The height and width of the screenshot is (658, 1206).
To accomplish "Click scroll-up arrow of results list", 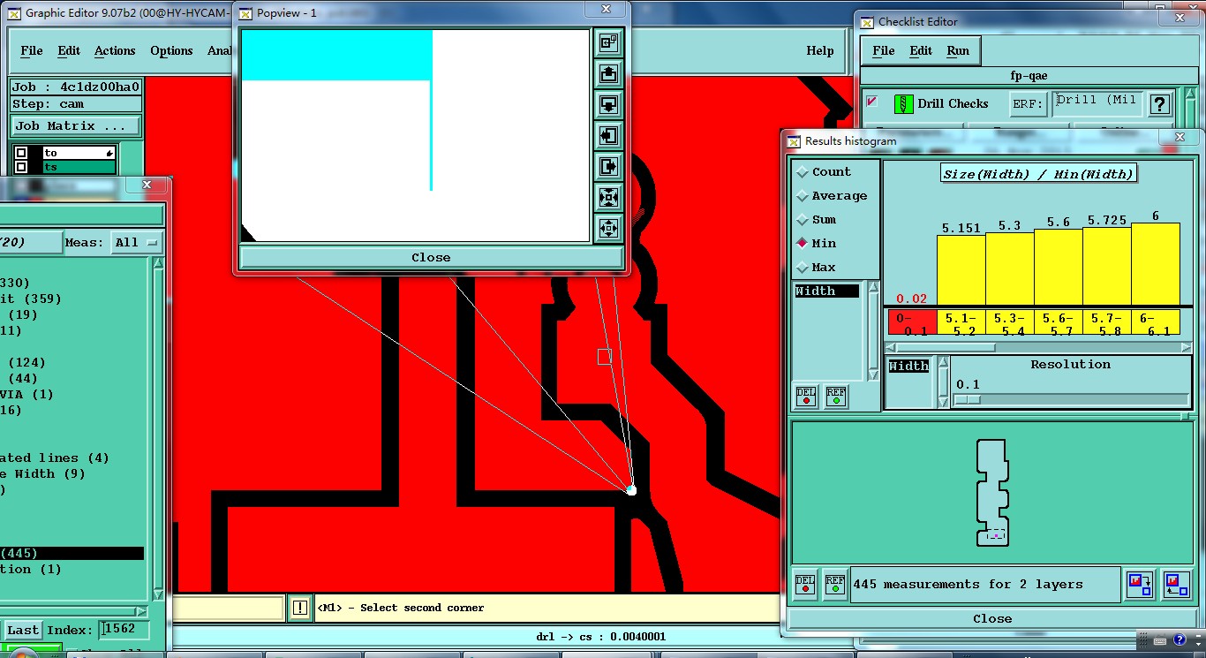I will click(158, 262).
